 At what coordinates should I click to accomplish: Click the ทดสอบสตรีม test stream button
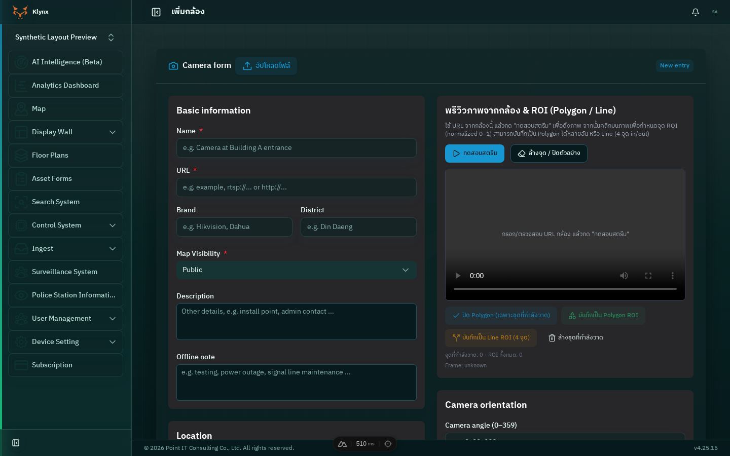tap(474, 154)
